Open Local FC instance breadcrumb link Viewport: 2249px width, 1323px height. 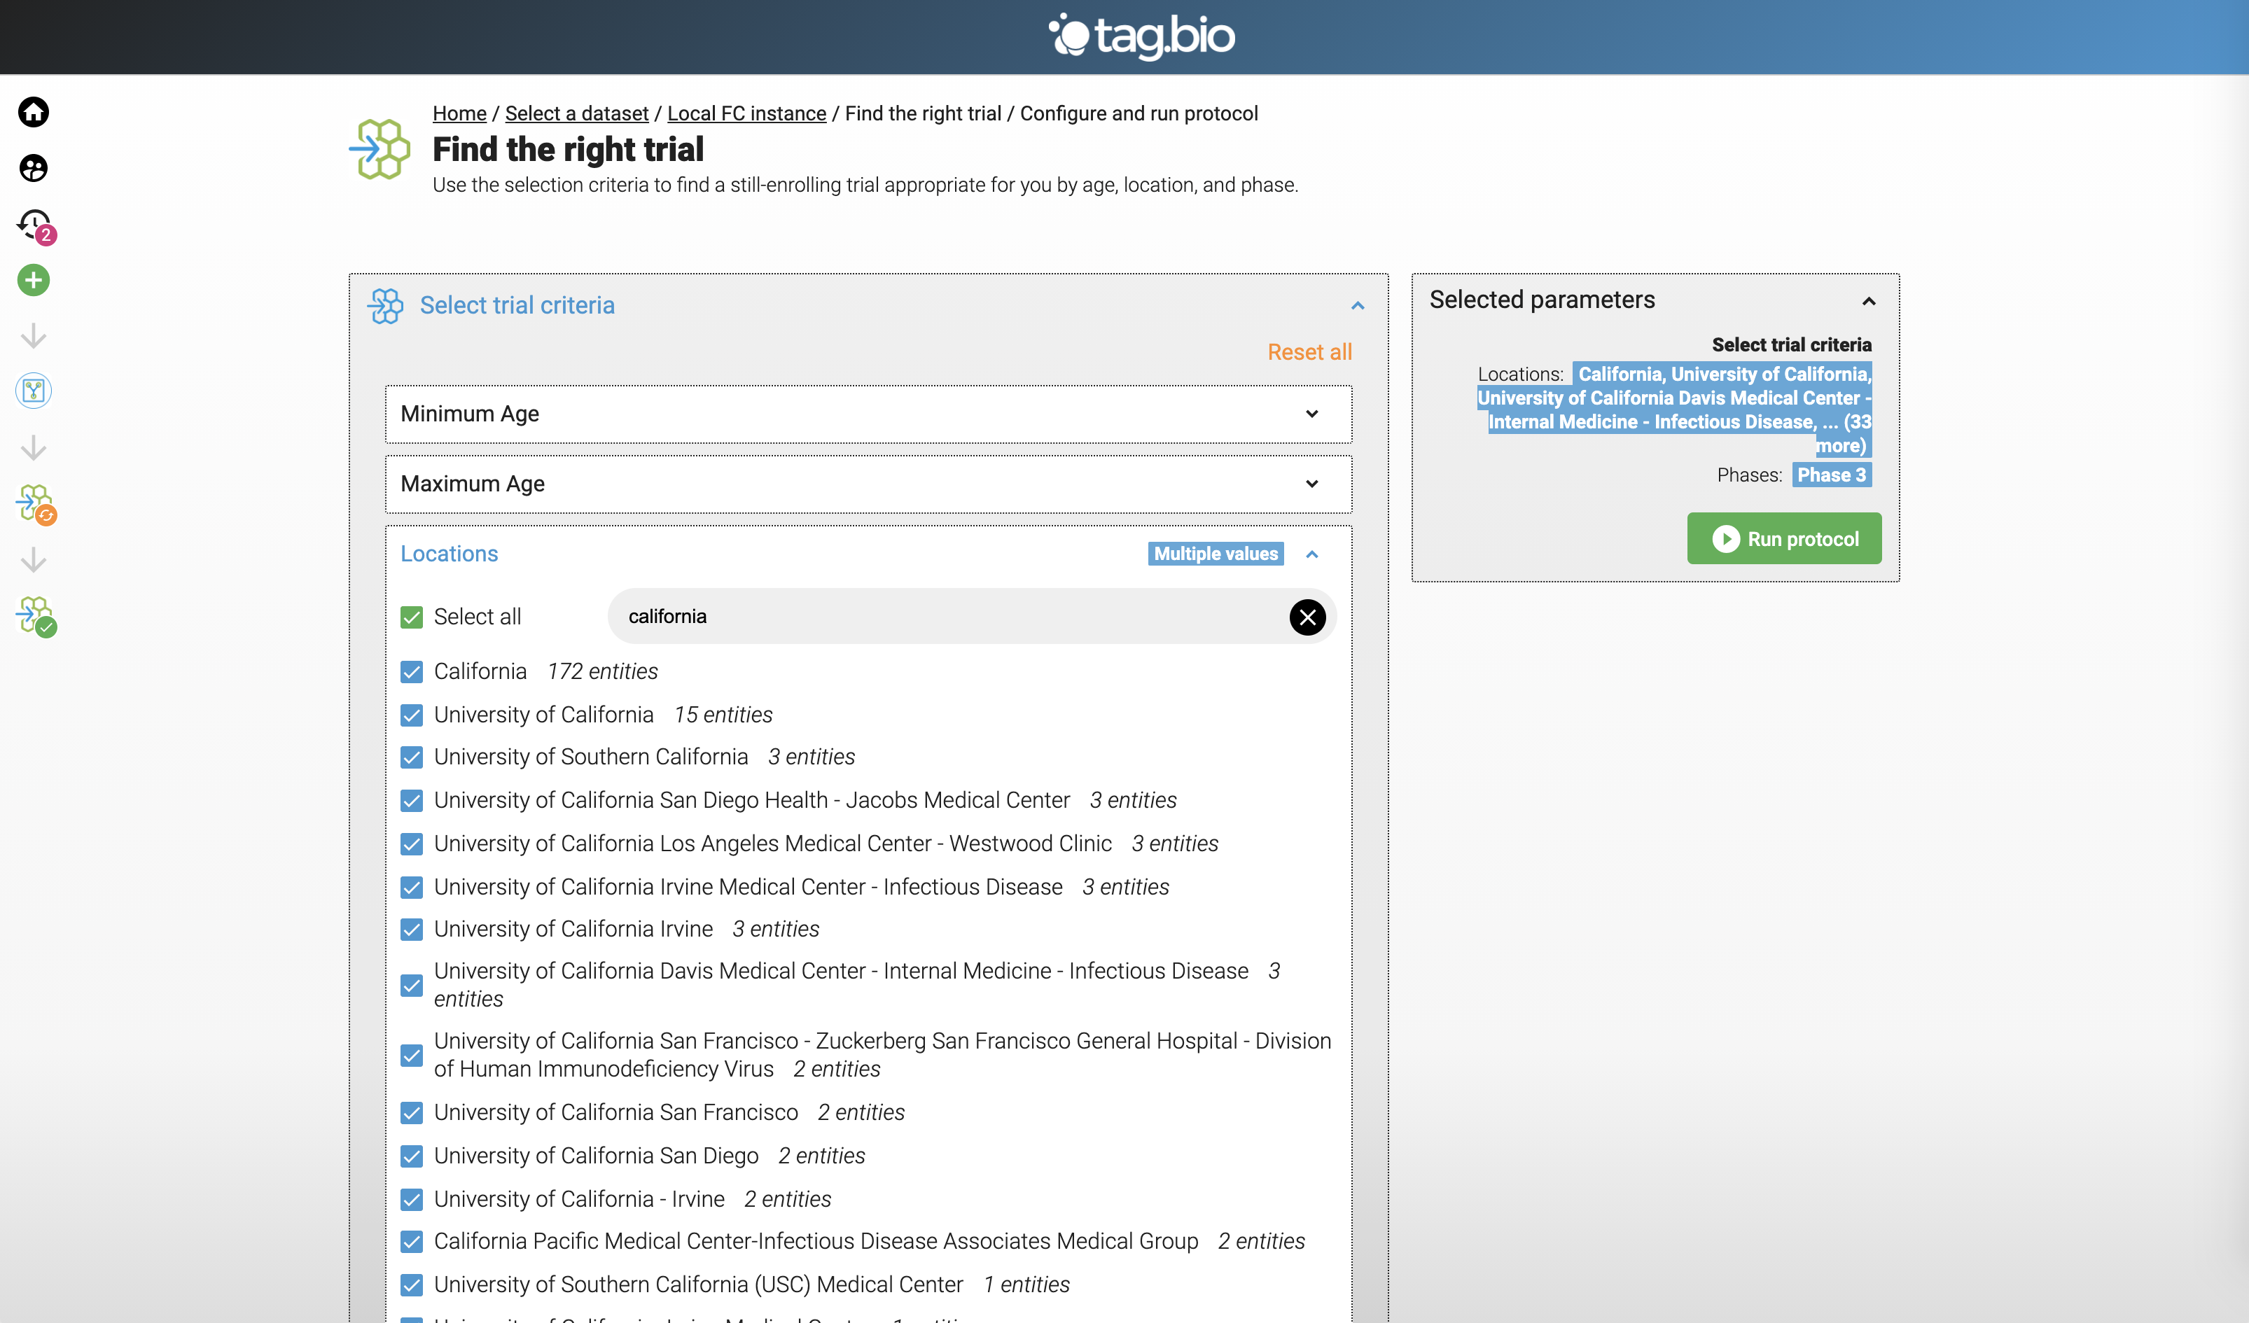pyautogui.click(x=746, y=113)
